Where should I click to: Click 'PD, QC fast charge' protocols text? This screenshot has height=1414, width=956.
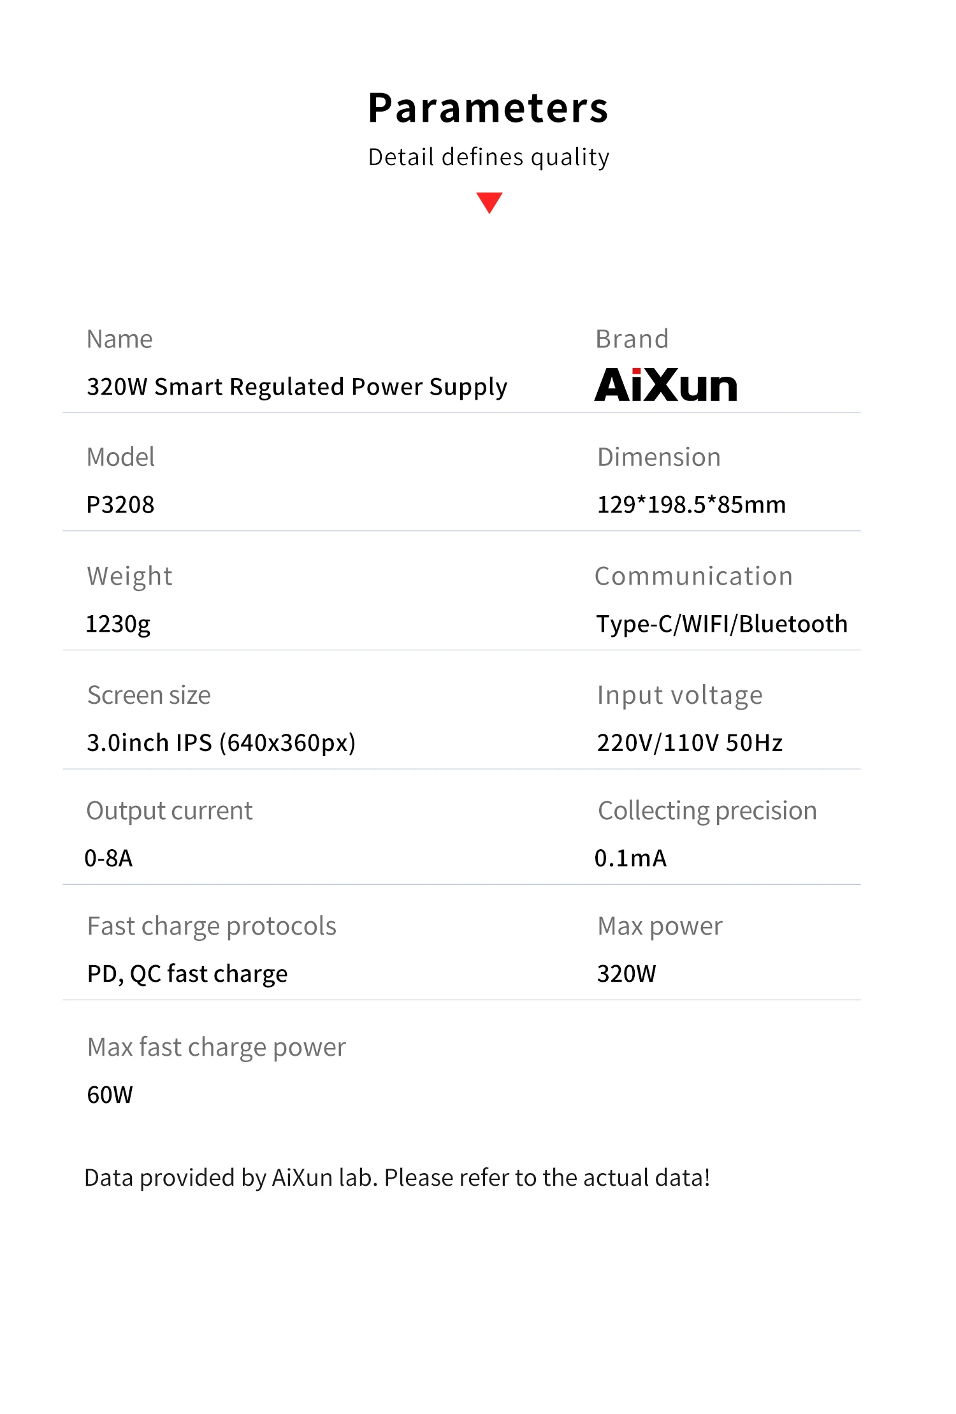[187, 974]
